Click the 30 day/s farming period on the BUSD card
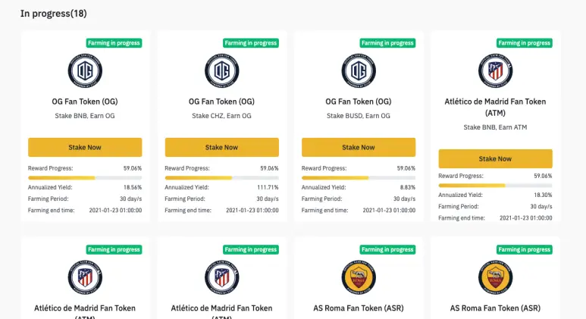 (x=404, y=199)
